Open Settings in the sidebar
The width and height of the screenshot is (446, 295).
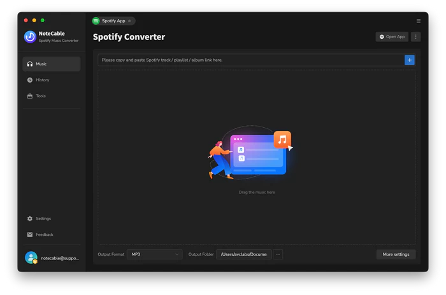[x=51, y=219]
